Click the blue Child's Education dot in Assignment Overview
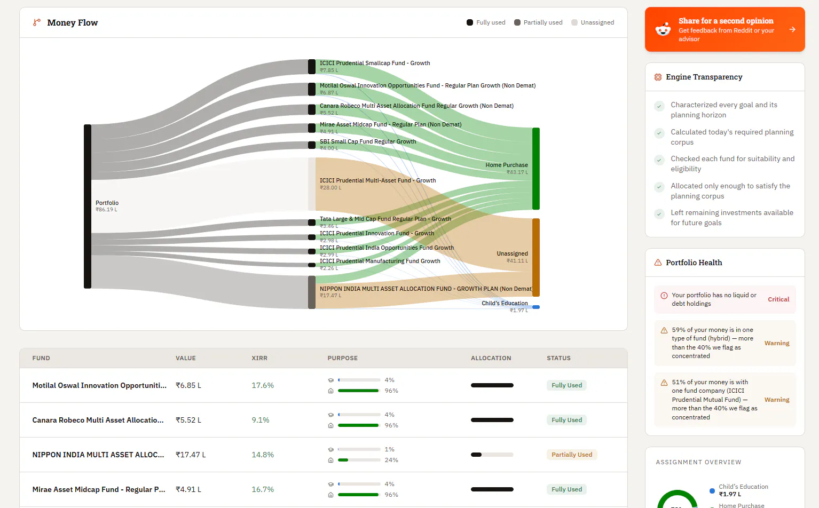The image size is (819, 508). (712, 490)
